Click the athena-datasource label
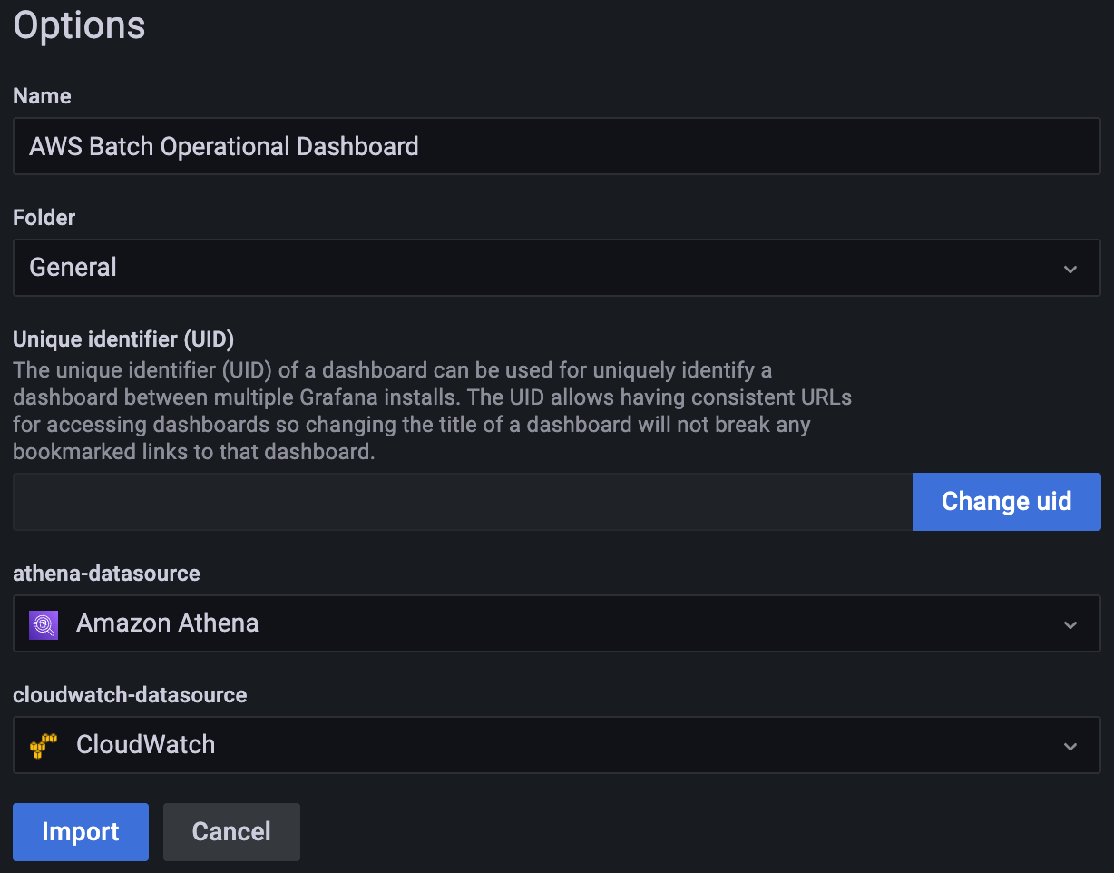Screen dimensions: 1114x873 [106, 574]
